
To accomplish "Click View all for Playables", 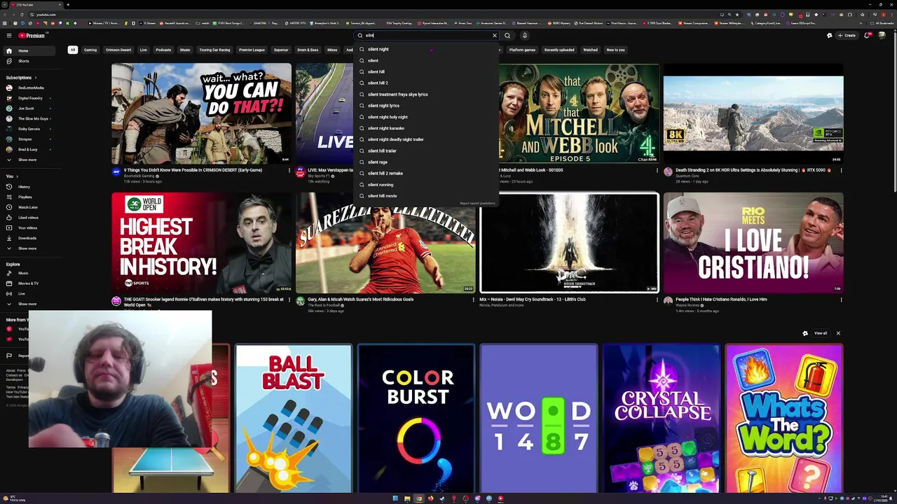I will coord(821,333).
